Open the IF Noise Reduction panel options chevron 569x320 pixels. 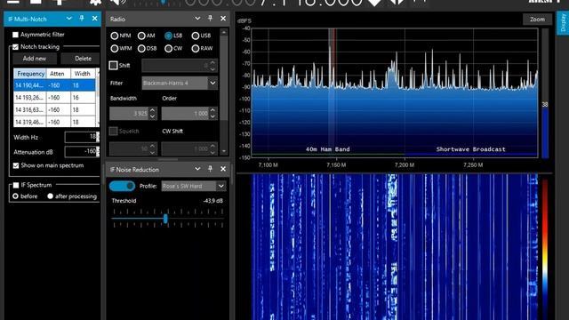coord(197,169)
